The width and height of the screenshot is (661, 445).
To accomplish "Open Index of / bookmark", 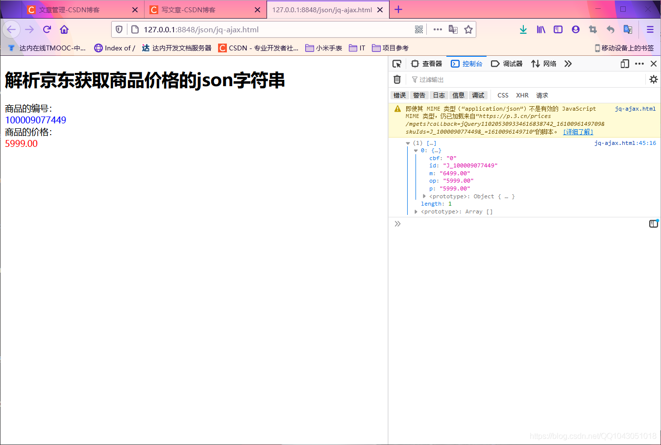I will pos(115,48).
